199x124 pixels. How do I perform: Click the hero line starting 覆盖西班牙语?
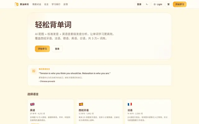72,38
